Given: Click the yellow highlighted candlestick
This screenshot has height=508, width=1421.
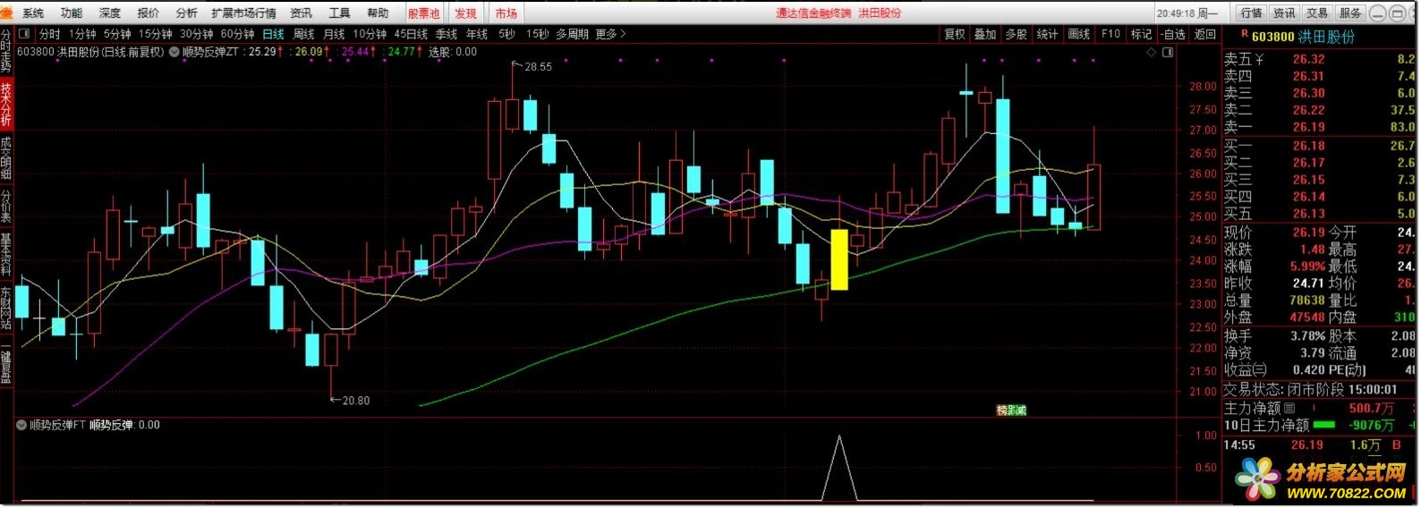Looking at the screenshot, I should [x=839, y=259].
